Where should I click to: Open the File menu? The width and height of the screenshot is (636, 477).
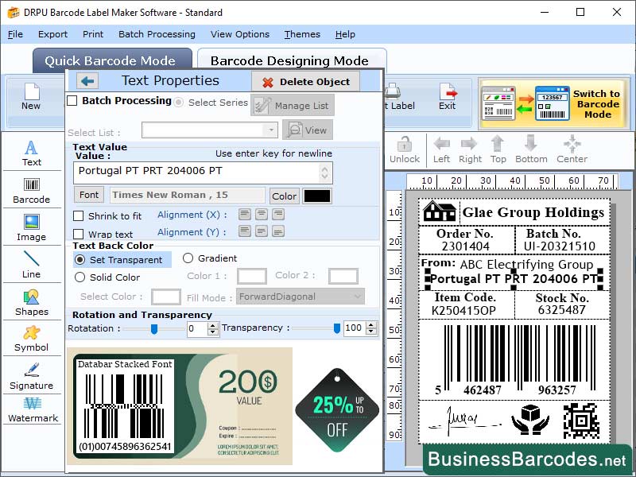[15, 34]
